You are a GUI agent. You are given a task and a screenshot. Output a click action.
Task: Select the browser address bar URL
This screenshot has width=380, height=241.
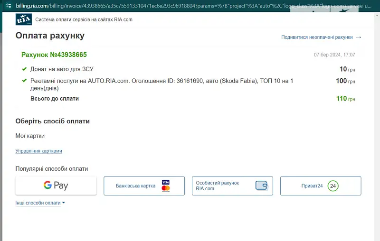[x=193, y=6]
